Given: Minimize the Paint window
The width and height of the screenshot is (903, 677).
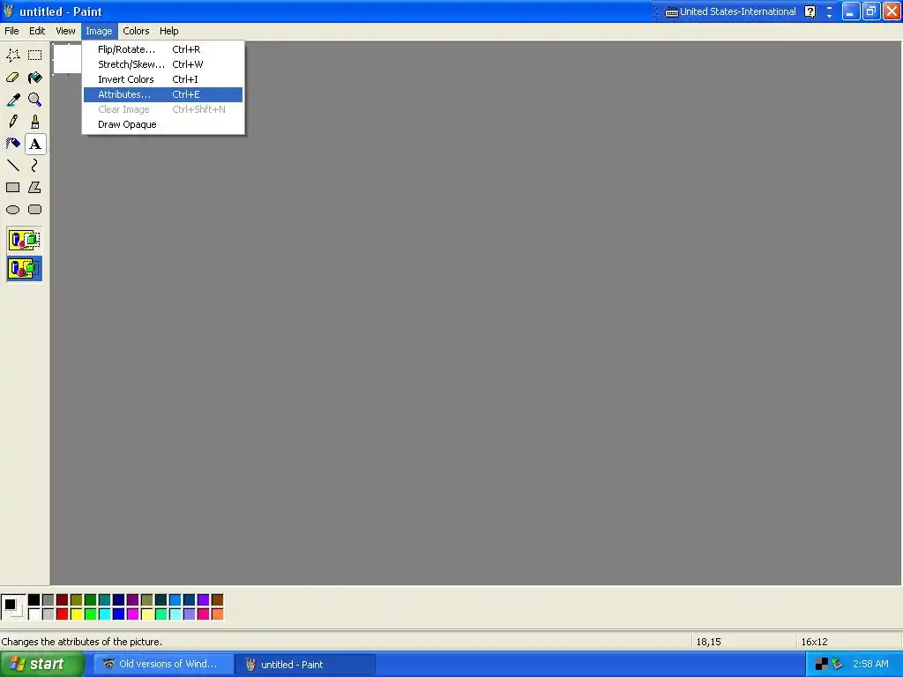Looking at the screenshot, I should point(851,11).
